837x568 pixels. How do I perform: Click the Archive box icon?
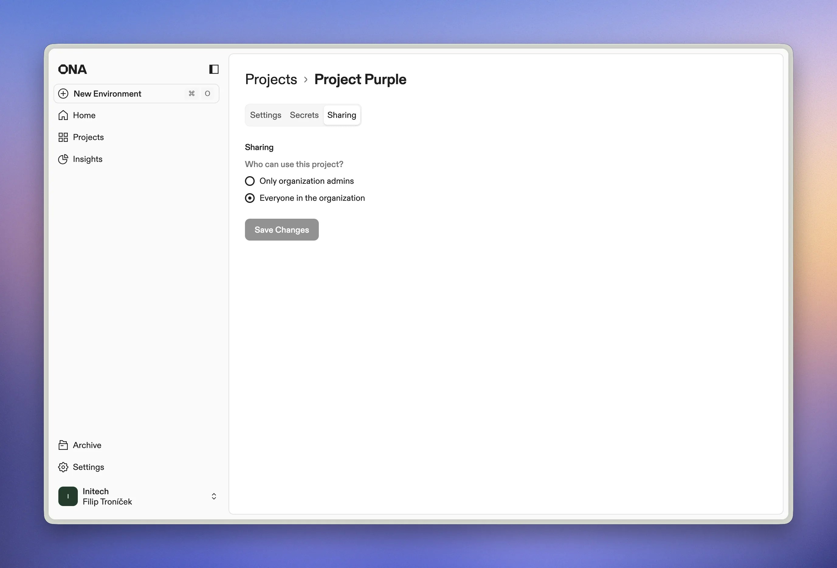63,445
